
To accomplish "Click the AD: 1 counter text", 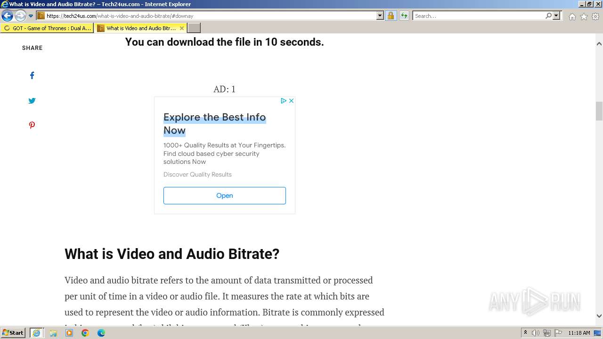I will coord(224,89).
